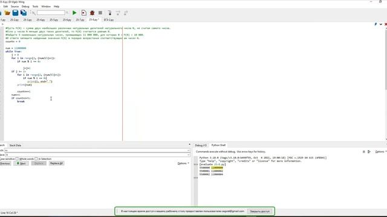The width and height of the screenshot is (387, 217).
Task: Click the highlighted 11000000 in shell output
Action: tap(217, 168)
